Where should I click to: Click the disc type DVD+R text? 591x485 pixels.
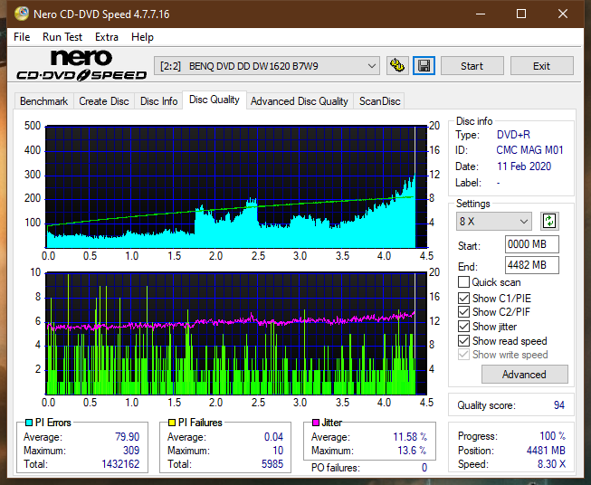click(513, 135)
